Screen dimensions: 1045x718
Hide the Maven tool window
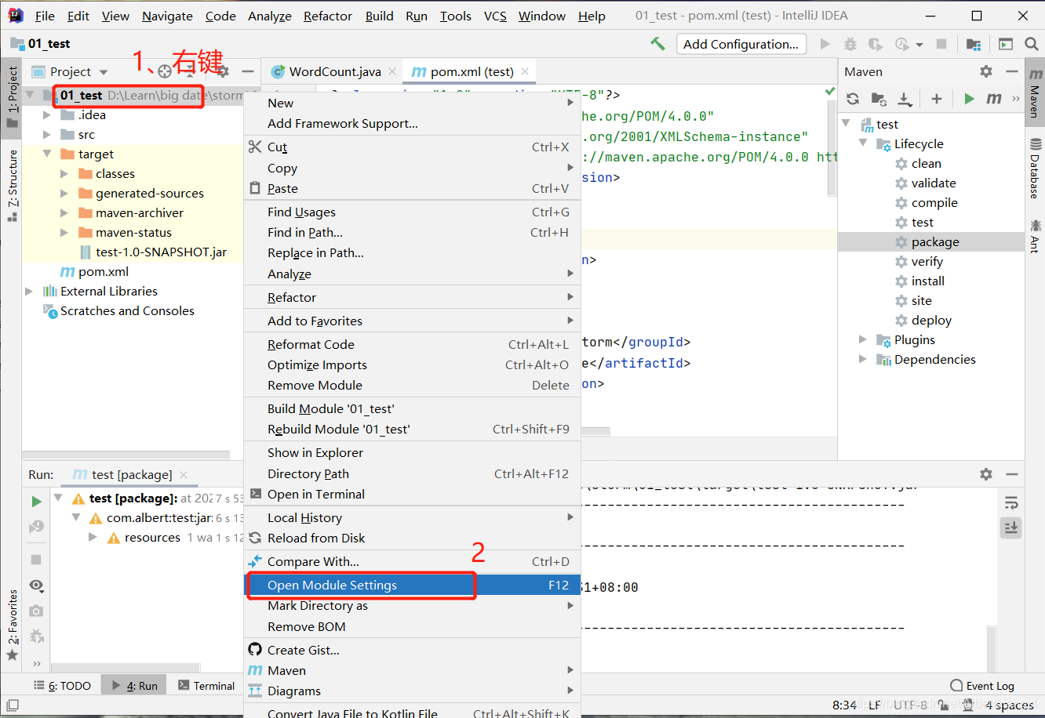click(x=1011, y=71)
